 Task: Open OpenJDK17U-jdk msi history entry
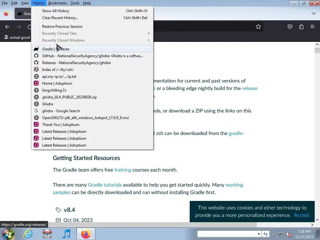click(x=92, y=118)
